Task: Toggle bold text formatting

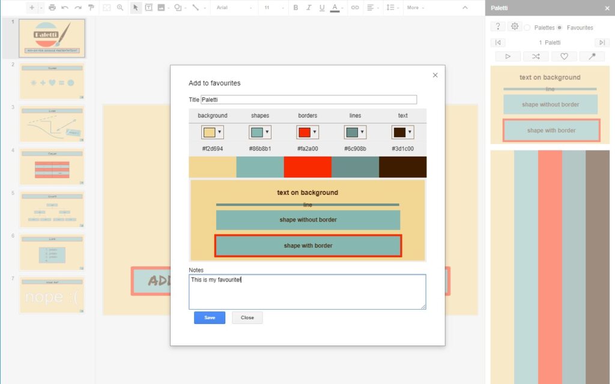Action: [x=295, y=8]
